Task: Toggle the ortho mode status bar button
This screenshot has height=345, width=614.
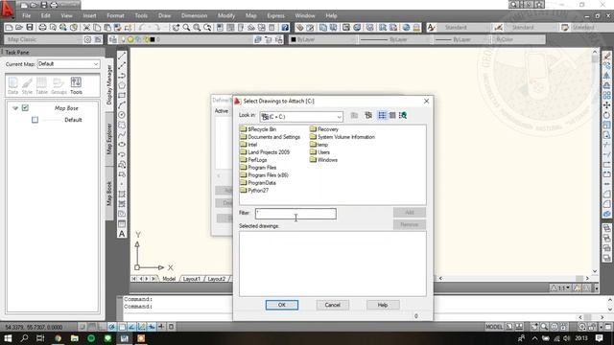Action: click(102, 327)
